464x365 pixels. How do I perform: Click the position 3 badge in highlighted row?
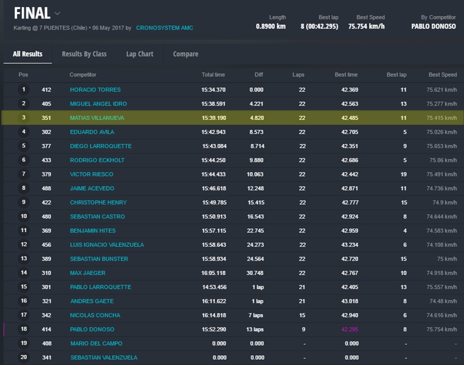(24, 118)
